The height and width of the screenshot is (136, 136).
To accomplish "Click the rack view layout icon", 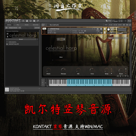I will (34, 21).
